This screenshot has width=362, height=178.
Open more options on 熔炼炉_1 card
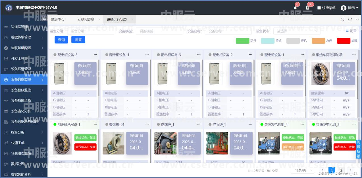[199, 124]
